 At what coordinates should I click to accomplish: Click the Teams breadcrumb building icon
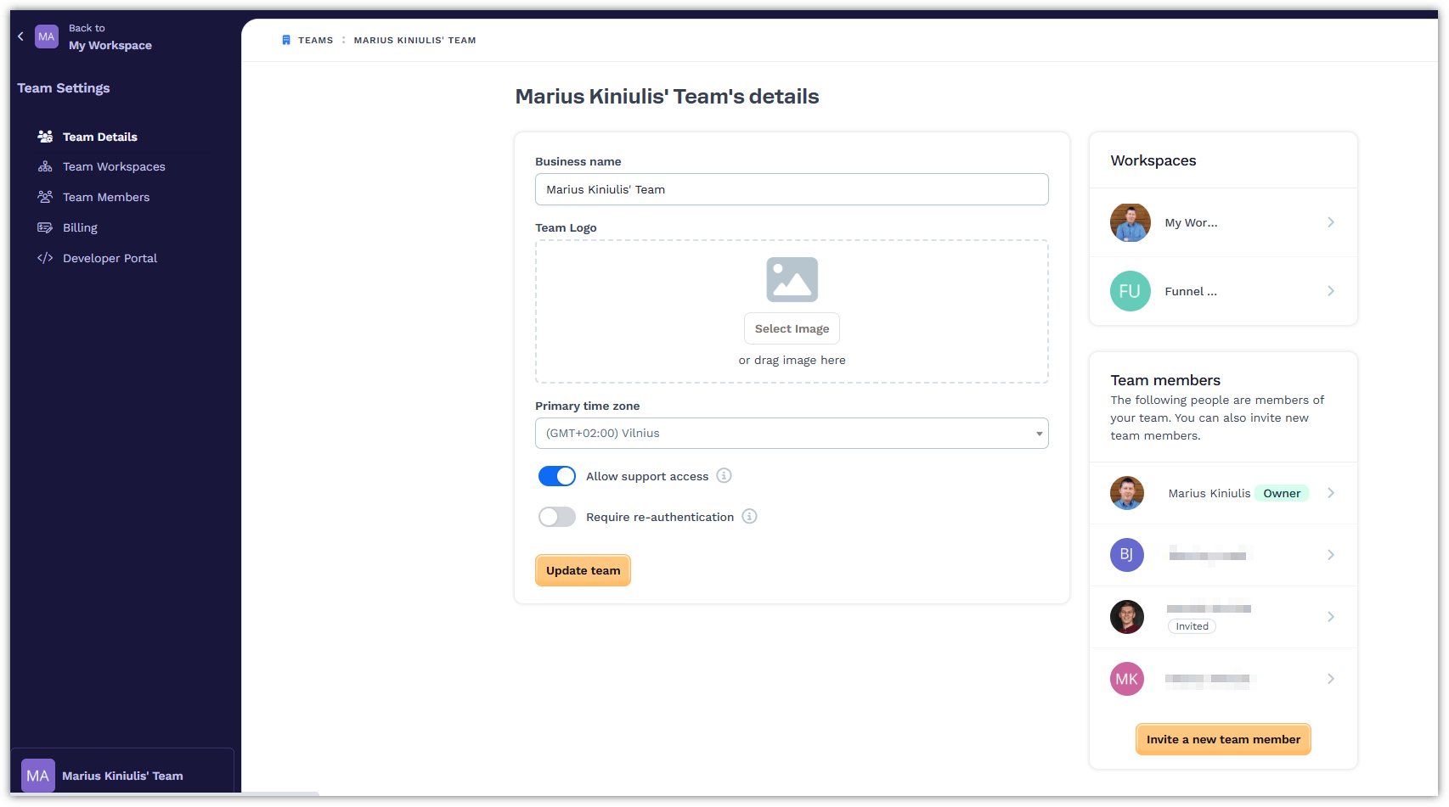286,40
